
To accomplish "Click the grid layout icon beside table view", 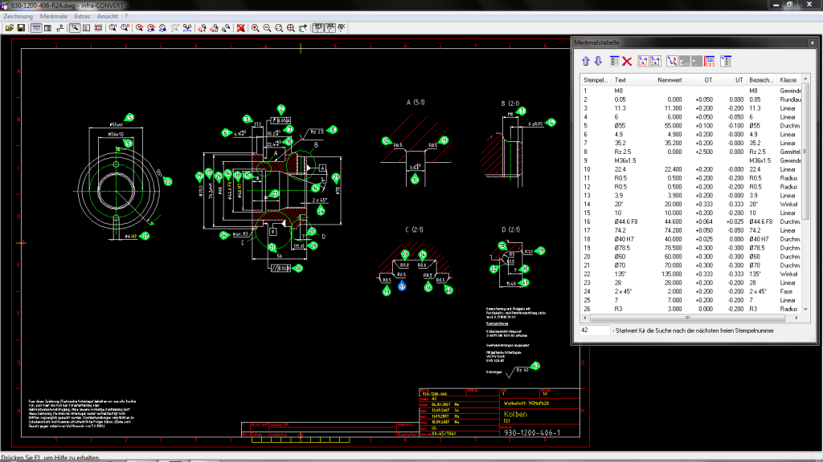I will coord(47,28).
